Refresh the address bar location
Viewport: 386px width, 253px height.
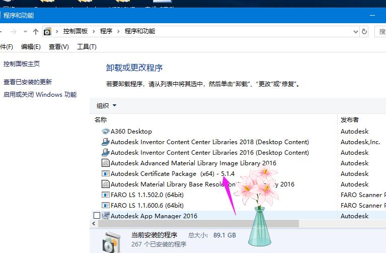coord(364,32)
